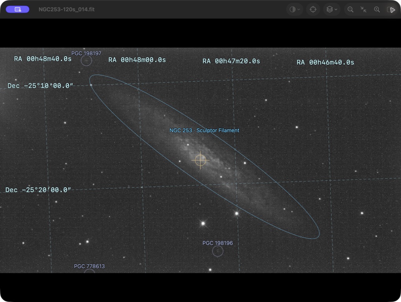Click the Dec −25°10′00.0″ grid label

pyautogui.click(x=40, y=86)
